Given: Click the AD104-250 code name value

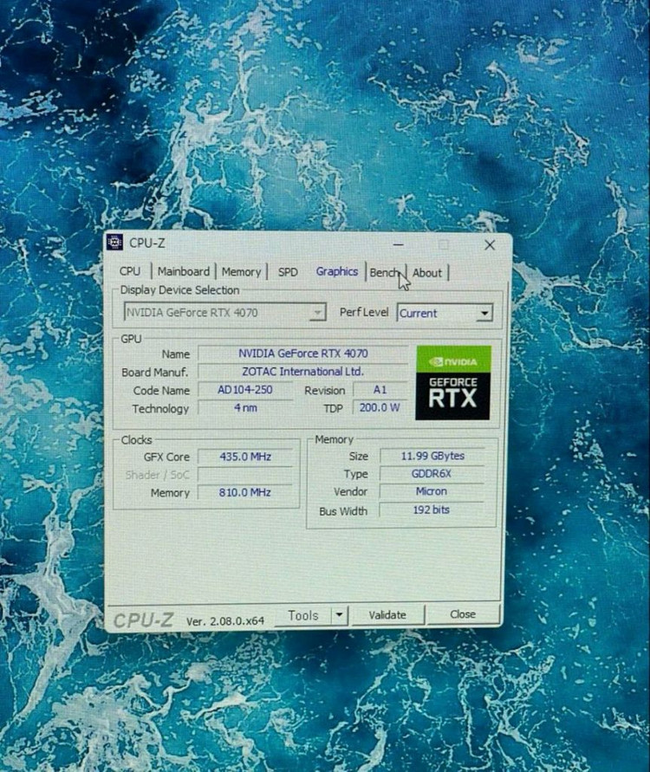Looking at the screenshot, I should point(244,390).
